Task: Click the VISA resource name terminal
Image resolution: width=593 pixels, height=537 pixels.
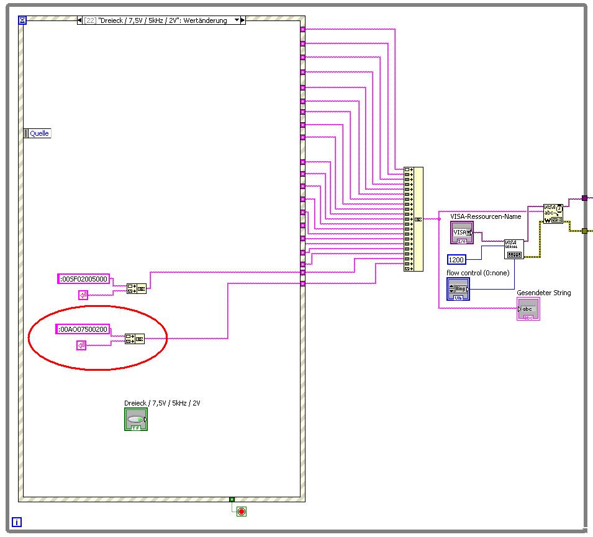Action: pos(462,233)
